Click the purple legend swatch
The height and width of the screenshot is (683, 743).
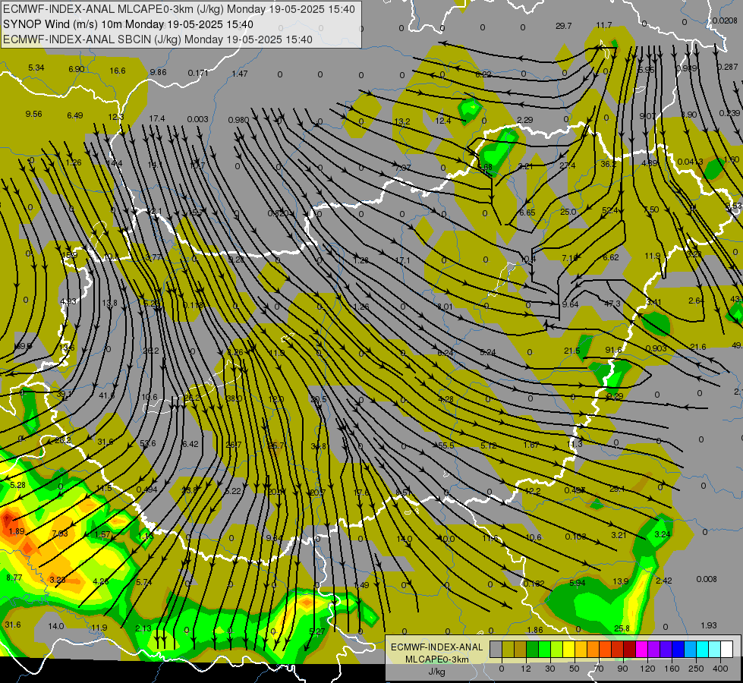(654, 650)
